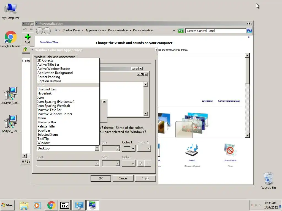Switch to Personalization taskbar button

pyautogui.click(x=93, y=205)
